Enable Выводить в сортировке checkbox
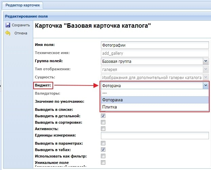This screenshot has width=211, height=170. [x=103, y=122]
